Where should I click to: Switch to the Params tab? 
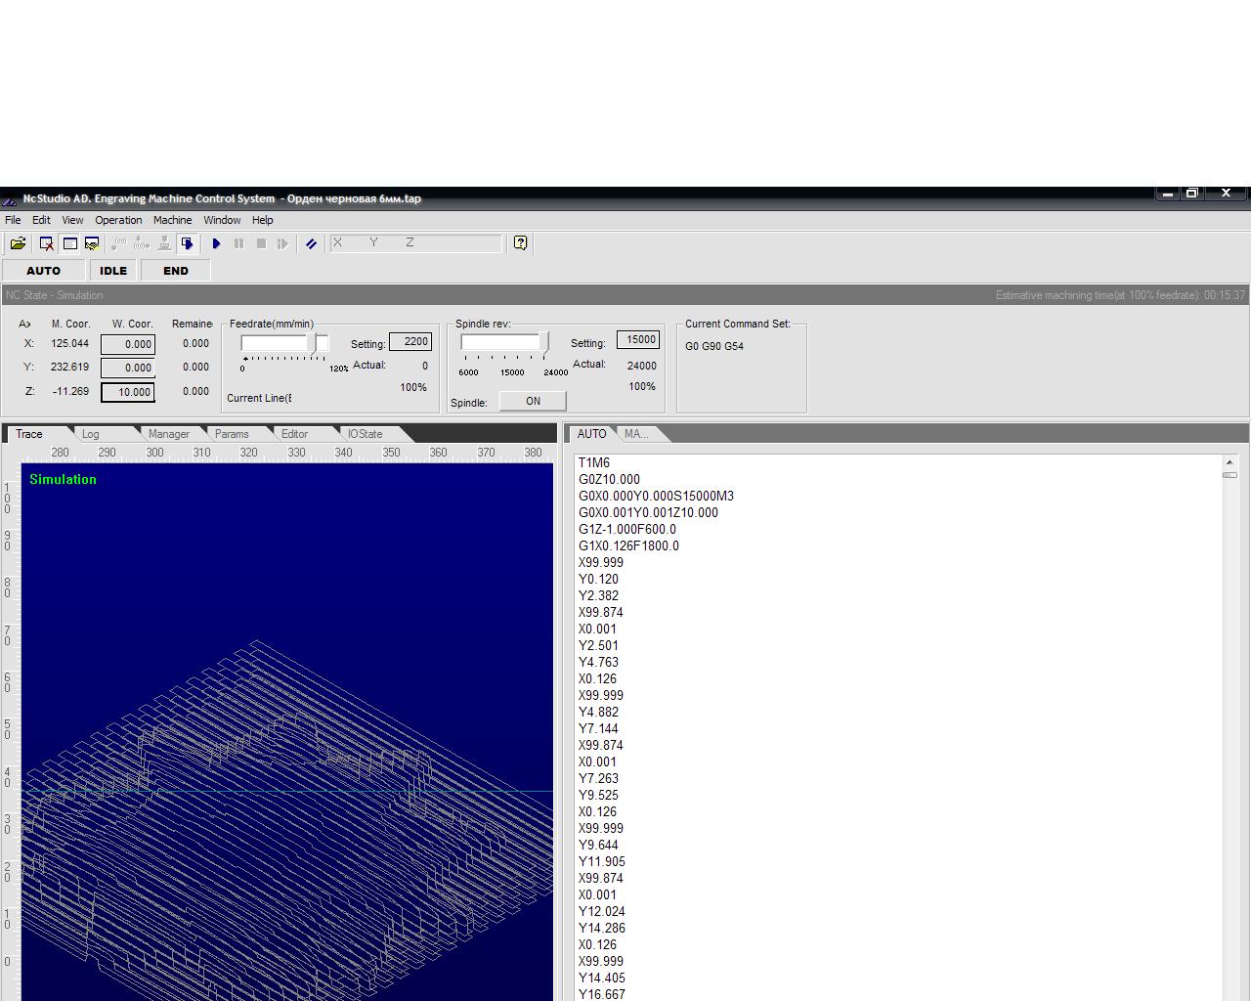(232, 434)
